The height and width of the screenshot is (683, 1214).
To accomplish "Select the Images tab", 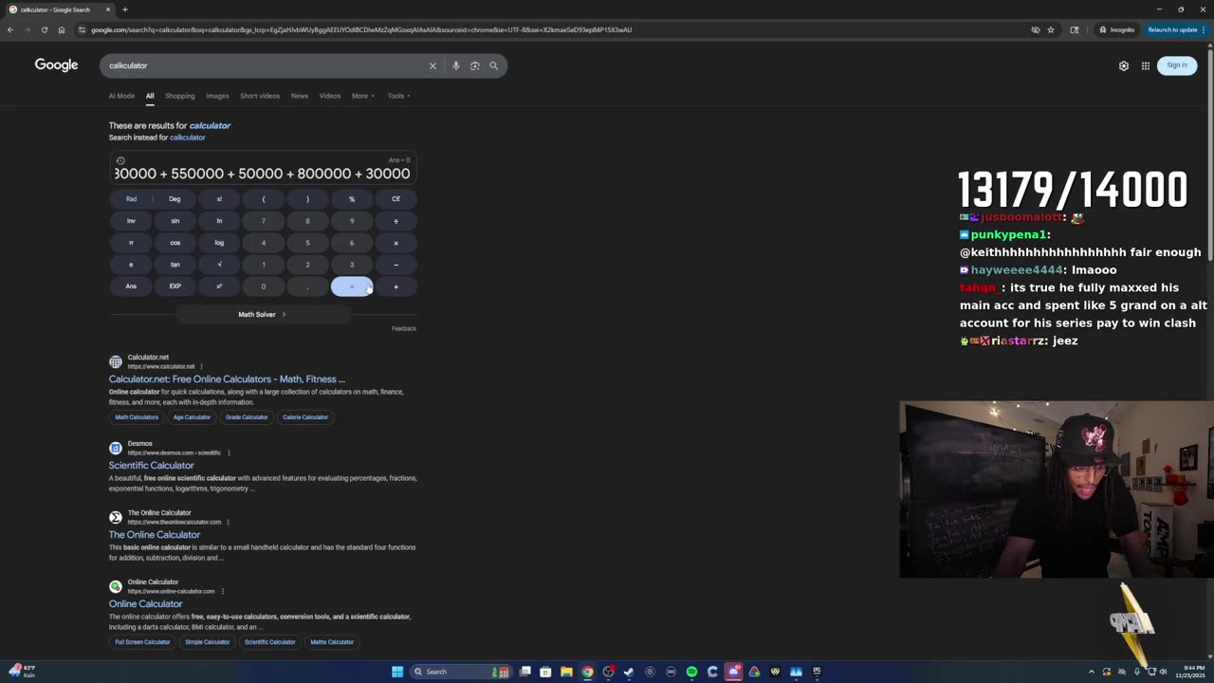I will tap(217, 96).
